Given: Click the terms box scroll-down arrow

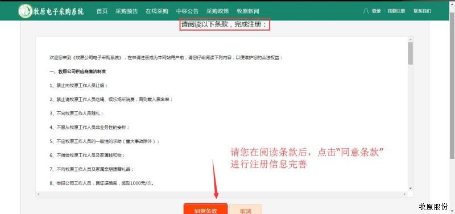Looking at the screenshot, I should [x=410, y=188].
